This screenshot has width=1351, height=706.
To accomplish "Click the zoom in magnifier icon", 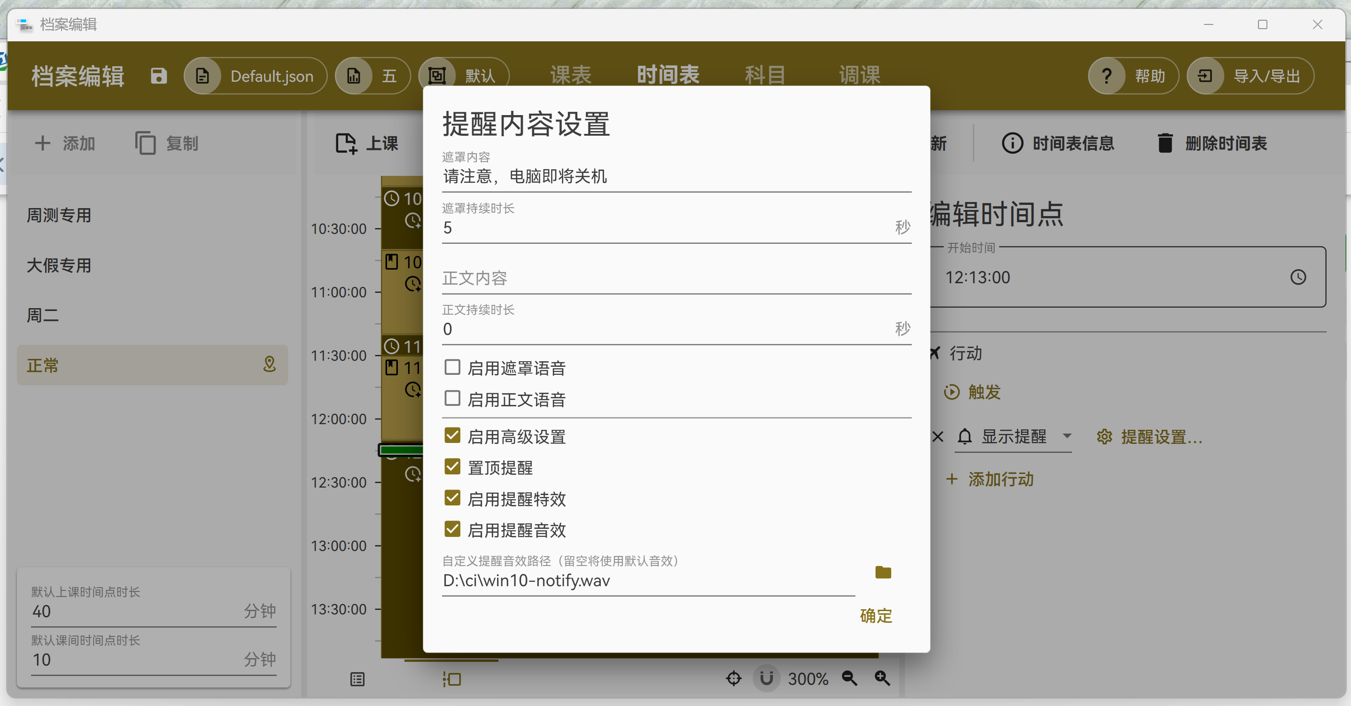I will 882,678.
